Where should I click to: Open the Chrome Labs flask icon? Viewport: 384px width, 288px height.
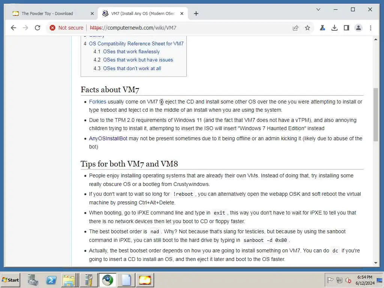coord(322,28)
